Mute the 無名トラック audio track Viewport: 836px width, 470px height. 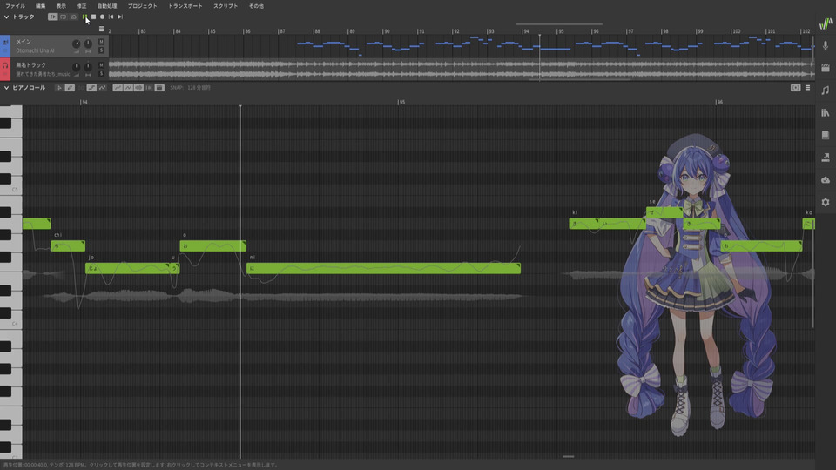pos(101,65)
